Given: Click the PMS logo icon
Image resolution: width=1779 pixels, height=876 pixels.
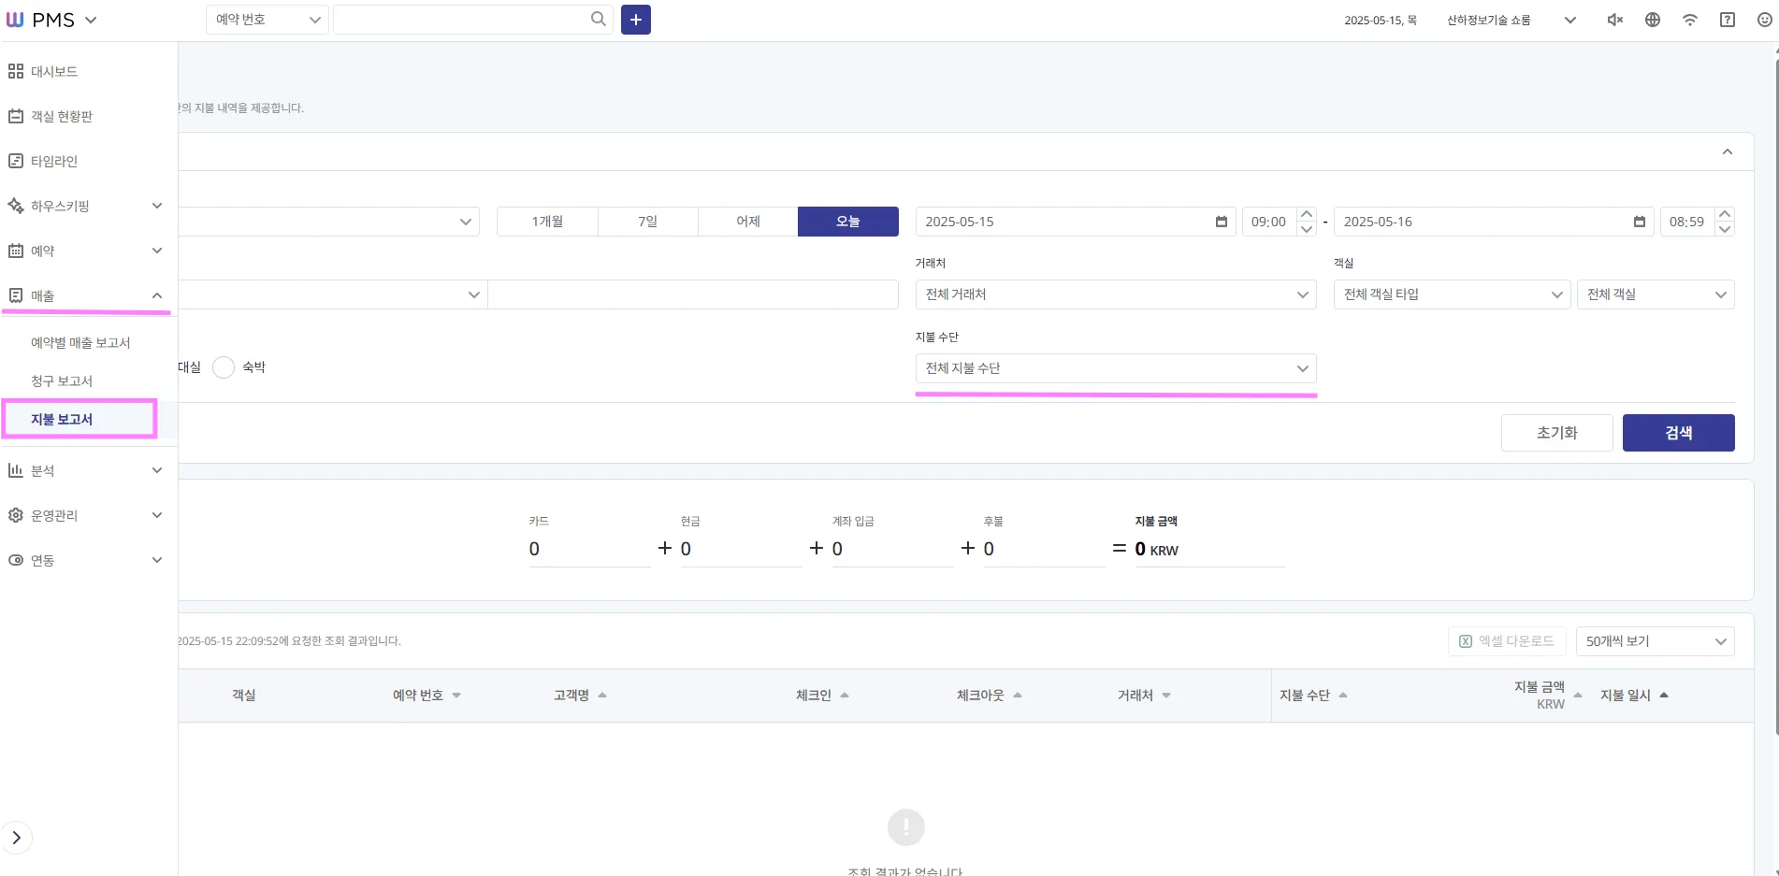Looking at the screenshot, I should [x=15, y=20].
